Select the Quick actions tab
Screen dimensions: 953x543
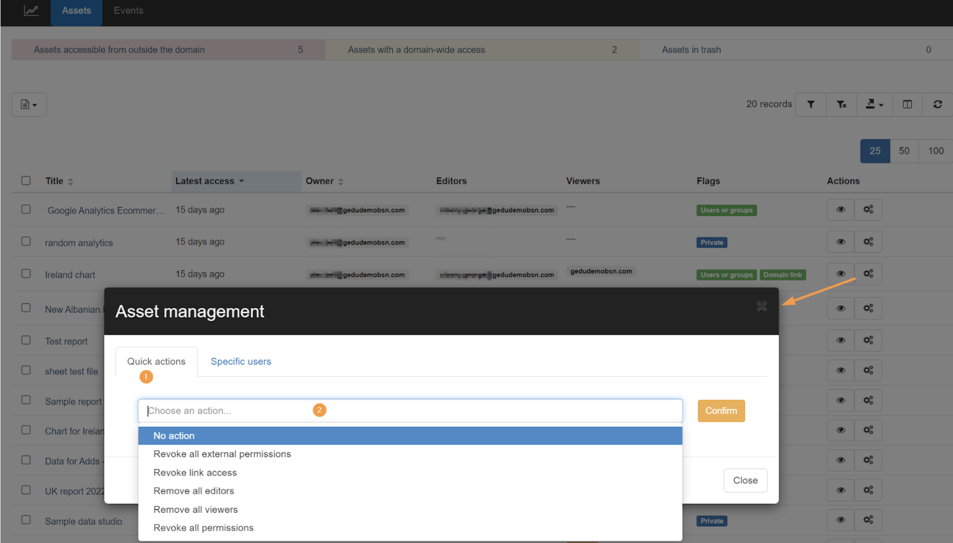point(156,362)
